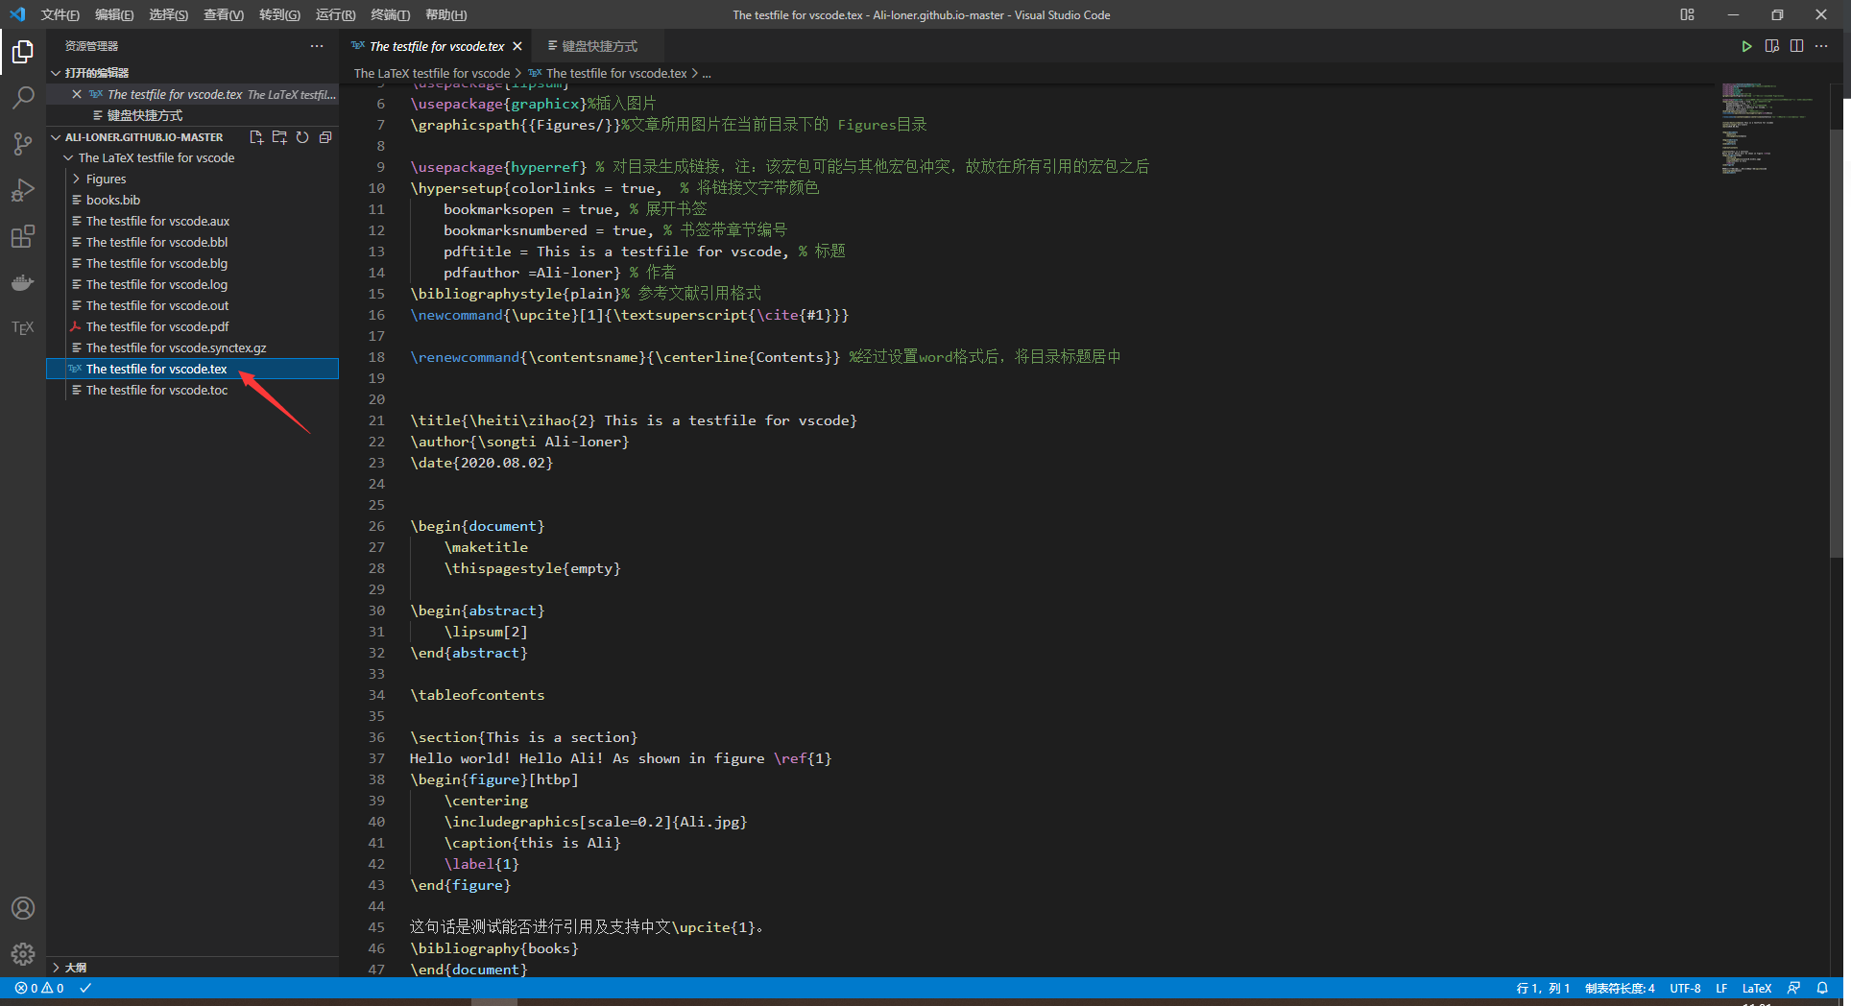Click the Refresh Explorer icon

coord(302,137)
